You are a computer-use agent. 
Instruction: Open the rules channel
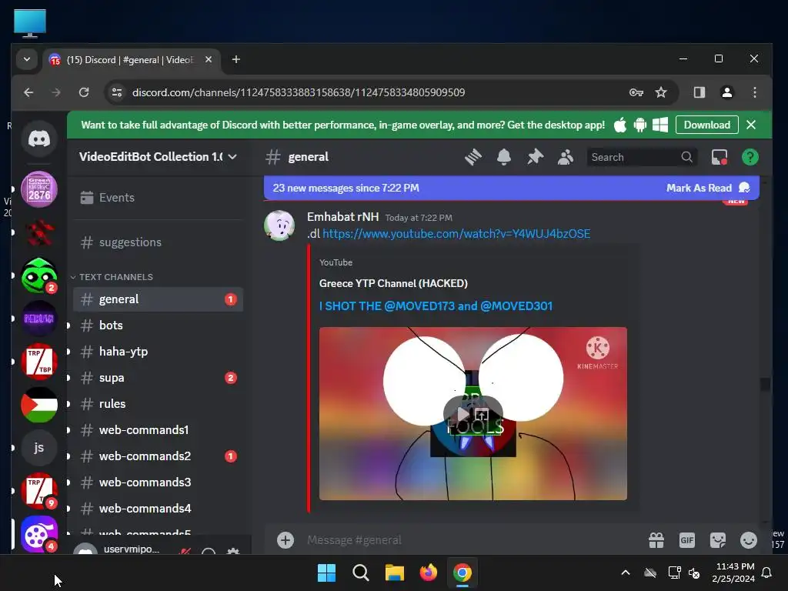pyautogui.click(x=159, y=404)
